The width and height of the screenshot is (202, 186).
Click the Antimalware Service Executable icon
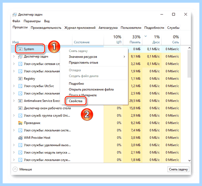click(x=20, y=101)
